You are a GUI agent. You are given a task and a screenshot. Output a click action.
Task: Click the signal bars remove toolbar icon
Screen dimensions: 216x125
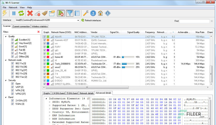37,13
